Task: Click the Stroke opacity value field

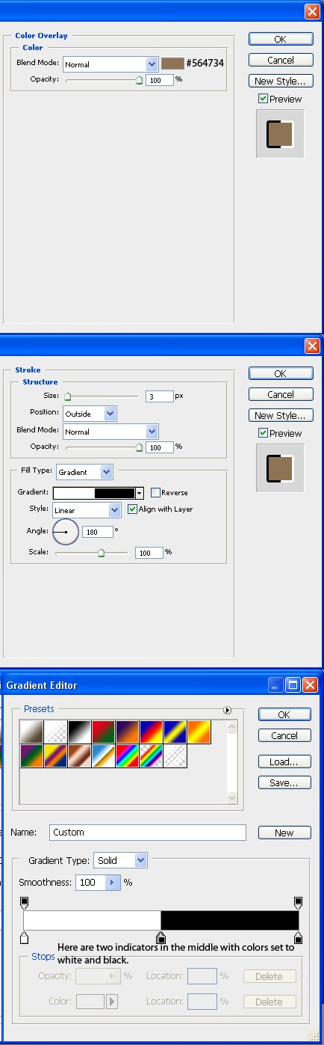Action: point(160,447)
